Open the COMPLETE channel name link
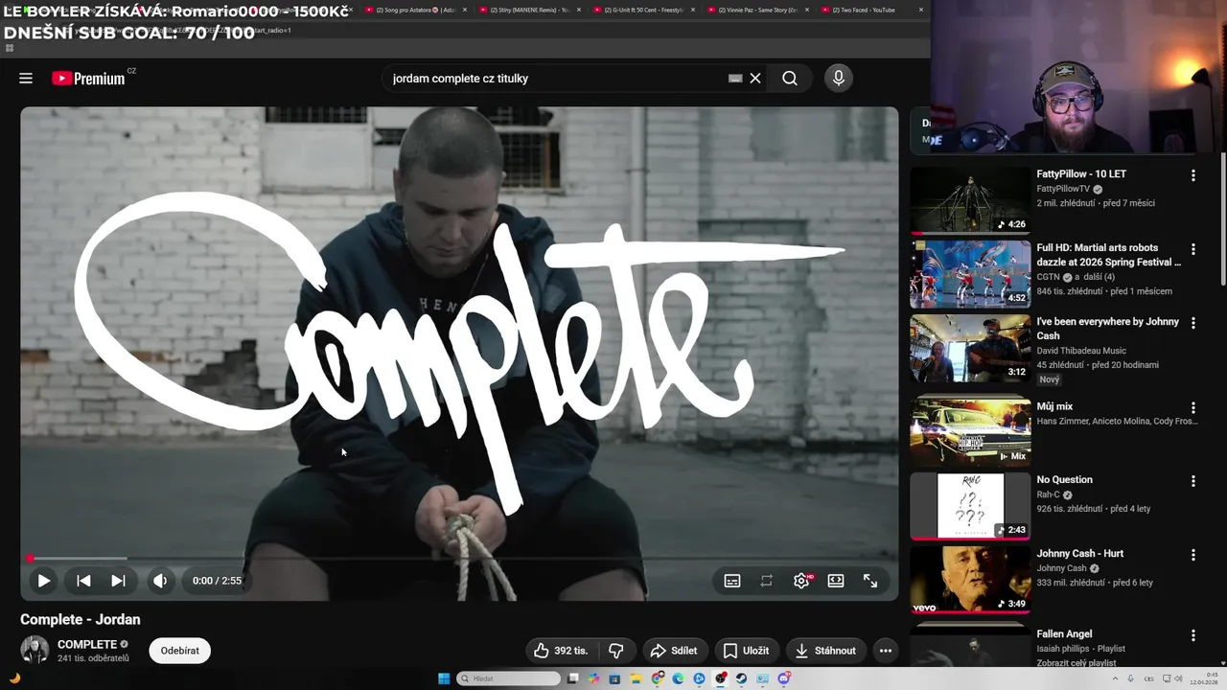The height and width of the screenshot is (690, 1227). click(87, 644)
